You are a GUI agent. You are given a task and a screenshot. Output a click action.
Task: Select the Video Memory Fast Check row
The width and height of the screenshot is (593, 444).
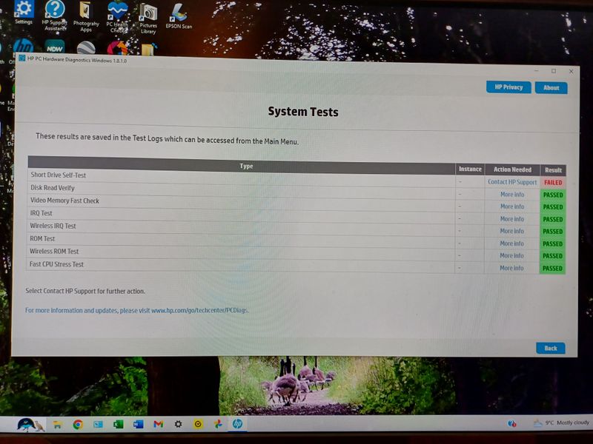click(x=296, y=203)
